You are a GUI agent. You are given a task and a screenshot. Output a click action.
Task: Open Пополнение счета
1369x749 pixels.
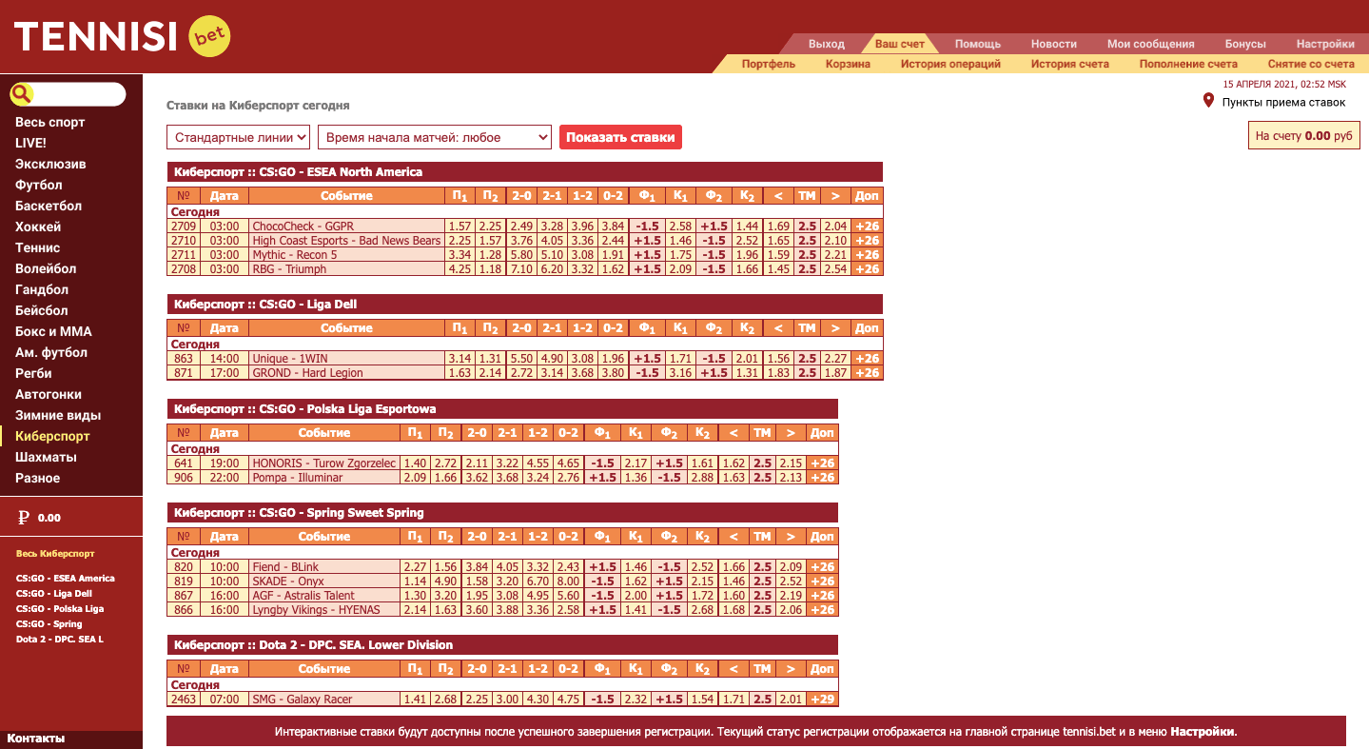1188,64
